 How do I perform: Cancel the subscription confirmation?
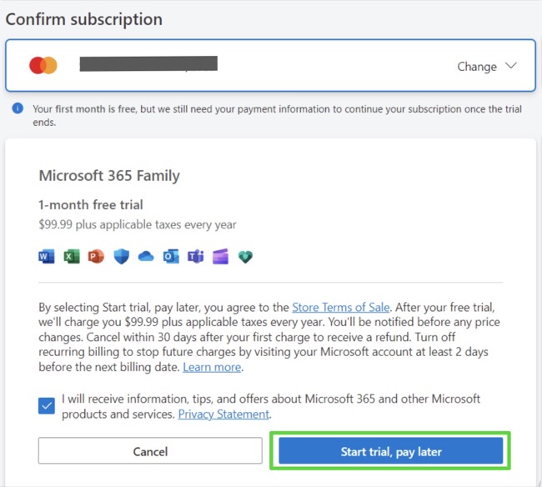(150, 450)
